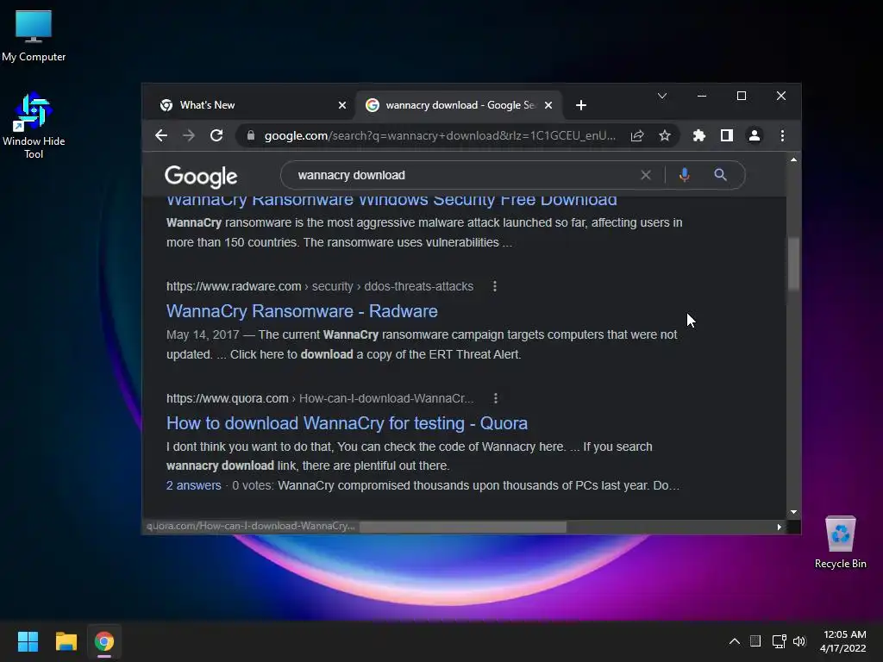Click the horizontal scroll-right arrow
883x662 pixels.
pos(779,527)
